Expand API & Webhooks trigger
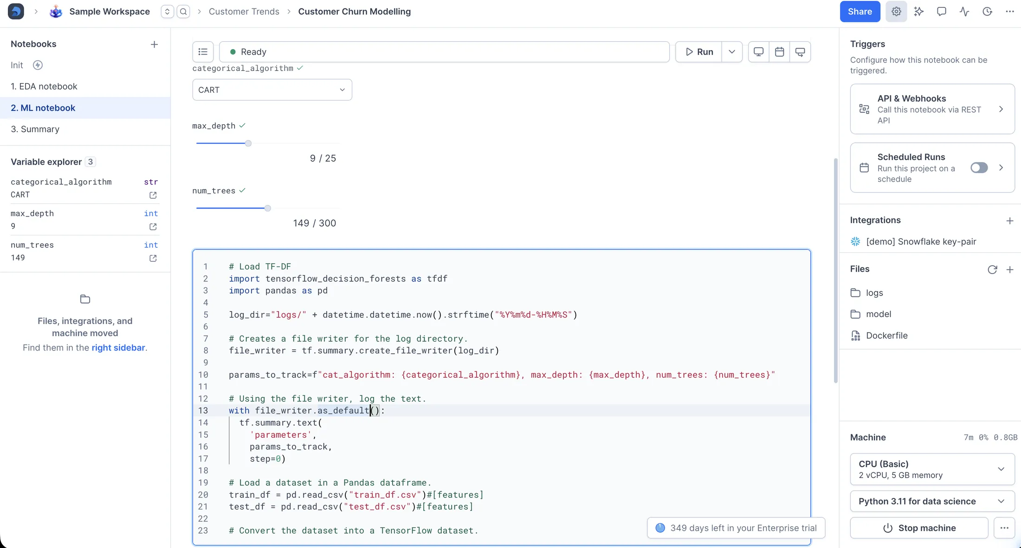The image size is (1021, 548). click(932, 109)
